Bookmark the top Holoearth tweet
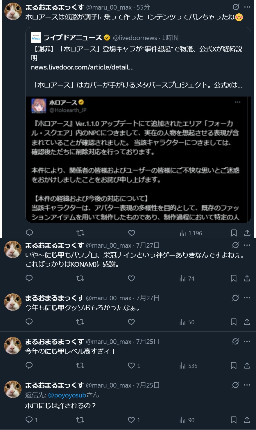Screen dimensions: 256x430 [234, 233]
